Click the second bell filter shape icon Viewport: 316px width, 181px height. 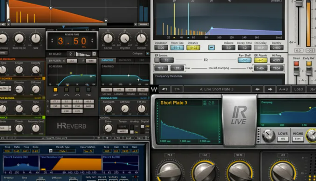click(77, 95)
